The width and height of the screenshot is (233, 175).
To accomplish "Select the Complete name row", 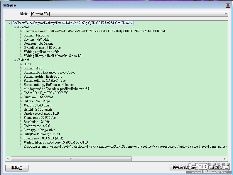I will 95,31.
